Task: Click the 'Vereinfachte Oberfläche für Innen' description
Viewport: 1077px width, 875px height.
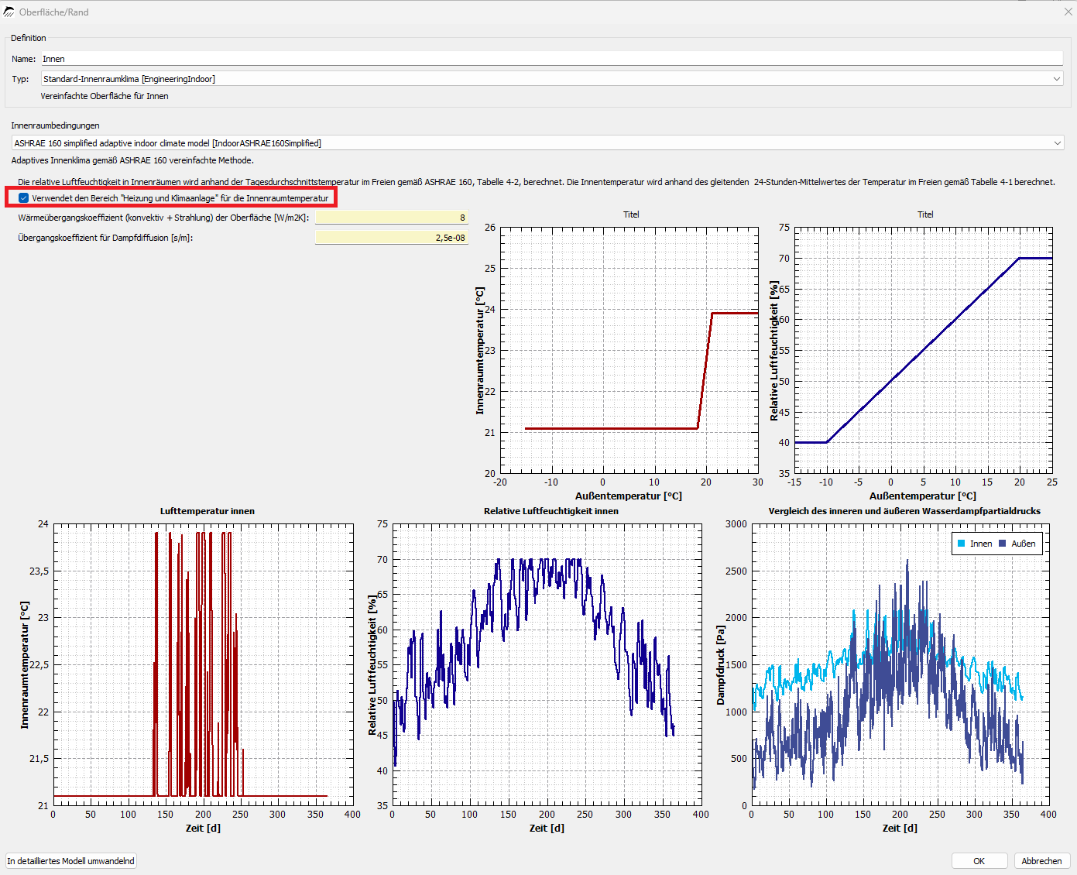Action: click(x=105, y=96)
